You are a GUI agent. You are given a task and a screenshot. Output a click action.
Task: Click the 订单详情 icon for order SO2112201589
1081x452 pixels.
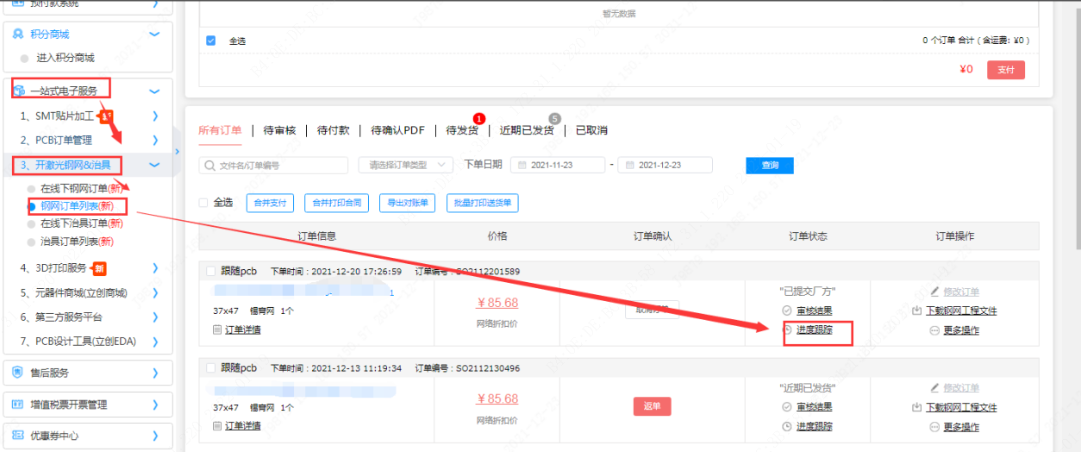point(216,330)
